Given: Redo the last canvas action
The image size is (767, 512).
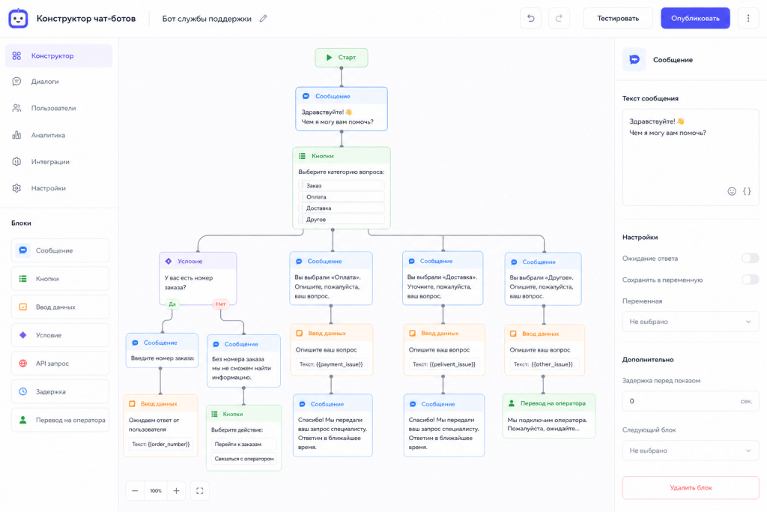Looking at the screenshot, I should point(559,19).
